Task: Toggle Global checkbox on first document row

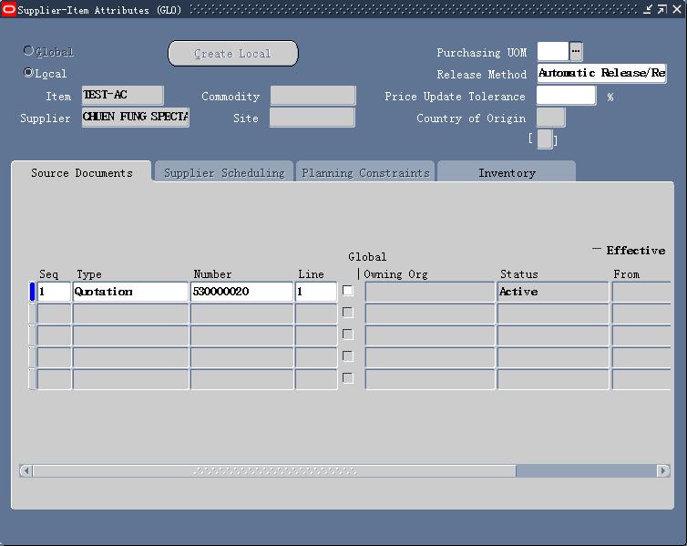Action: tap(347, 291)
